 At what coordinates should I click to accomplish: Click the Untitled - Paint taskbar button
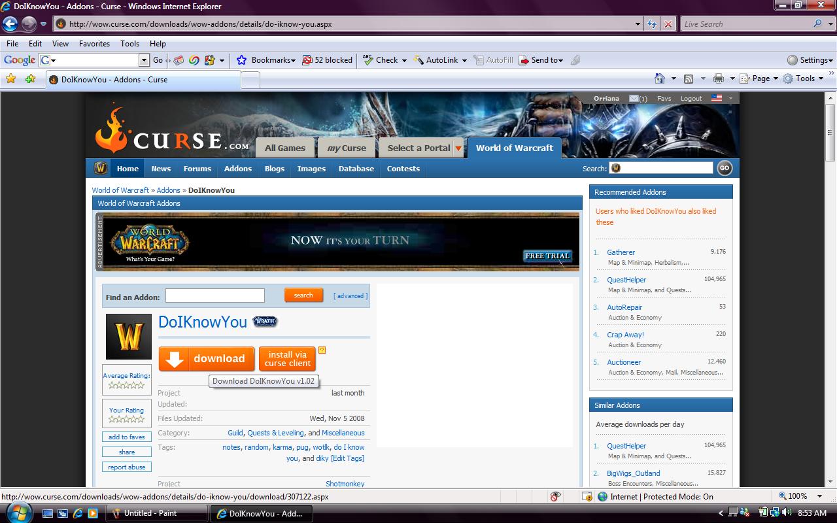(157, 513)
